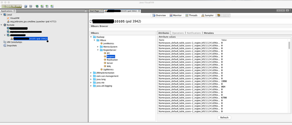Expand the java.util.logging node
292x125 pixels.
pos(91,86)
